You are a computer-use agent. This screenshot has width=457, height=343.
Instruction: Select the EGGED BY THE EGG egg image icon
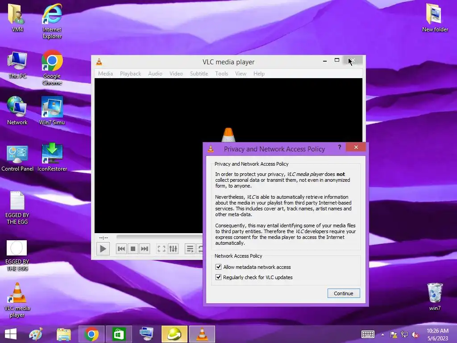pyautogui.click(x=17, y=255)
